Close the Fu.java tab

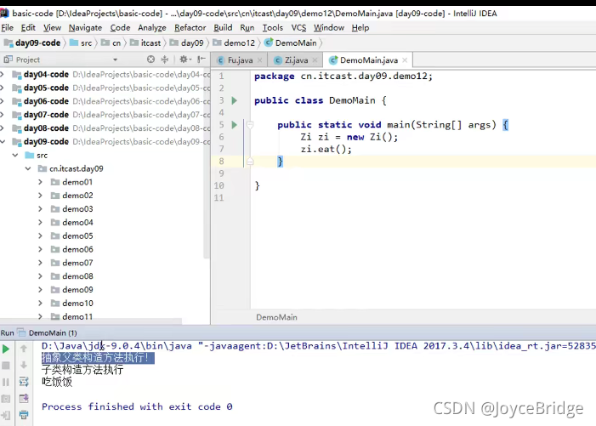(x=260, y=60)
